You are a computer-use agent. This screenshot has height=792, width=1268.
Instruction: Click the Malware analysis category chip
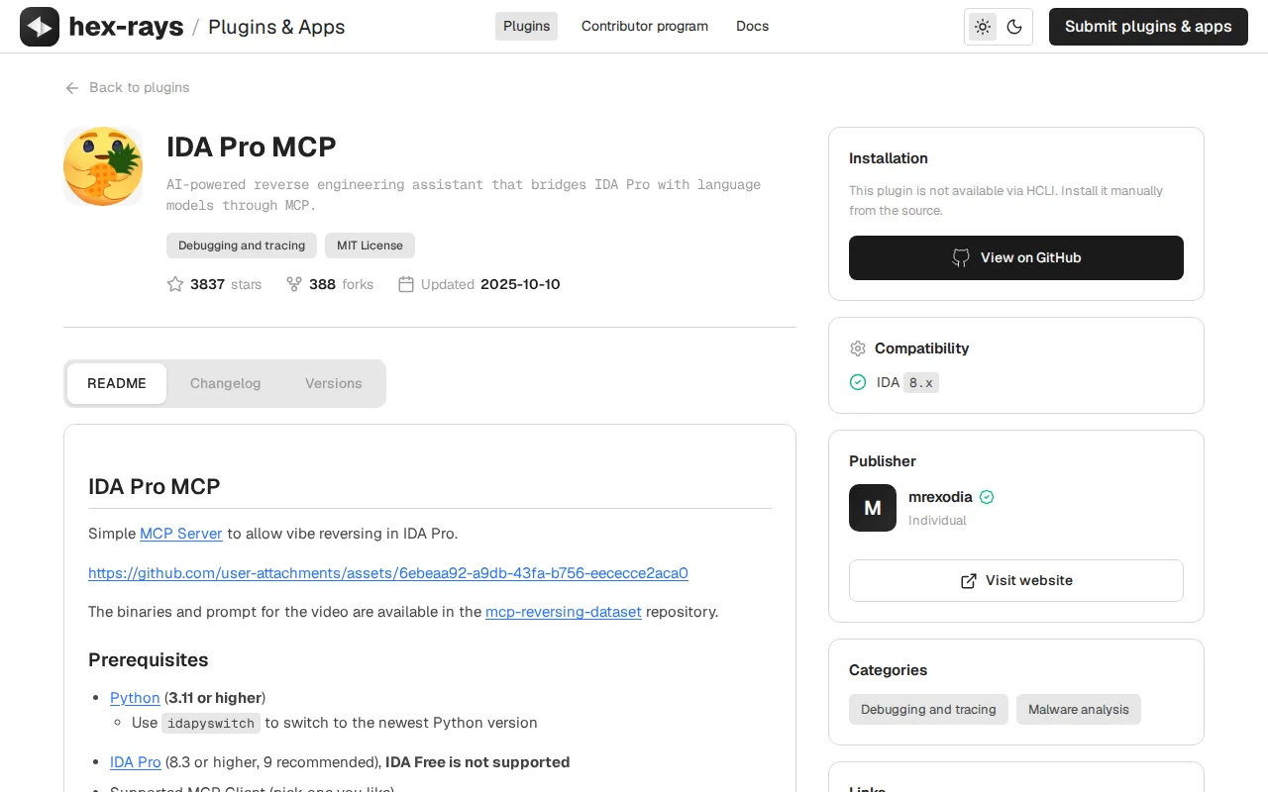(x=1079, y=710)
